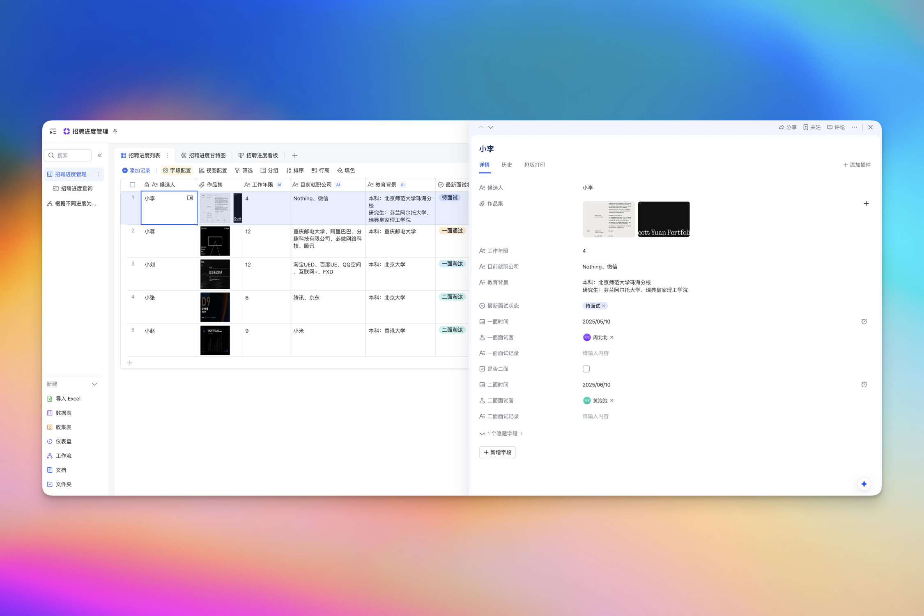Viewport: 924px width, 616px height.
Task: Create a new 仪表盘
Action: [x=59, y=441]
